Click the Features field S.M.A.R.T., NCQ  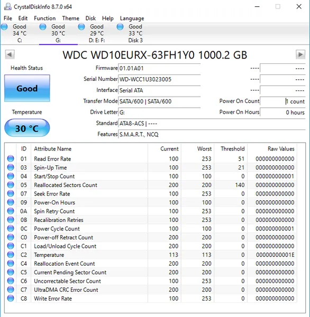pyautogui.click(x=212, y=134)
